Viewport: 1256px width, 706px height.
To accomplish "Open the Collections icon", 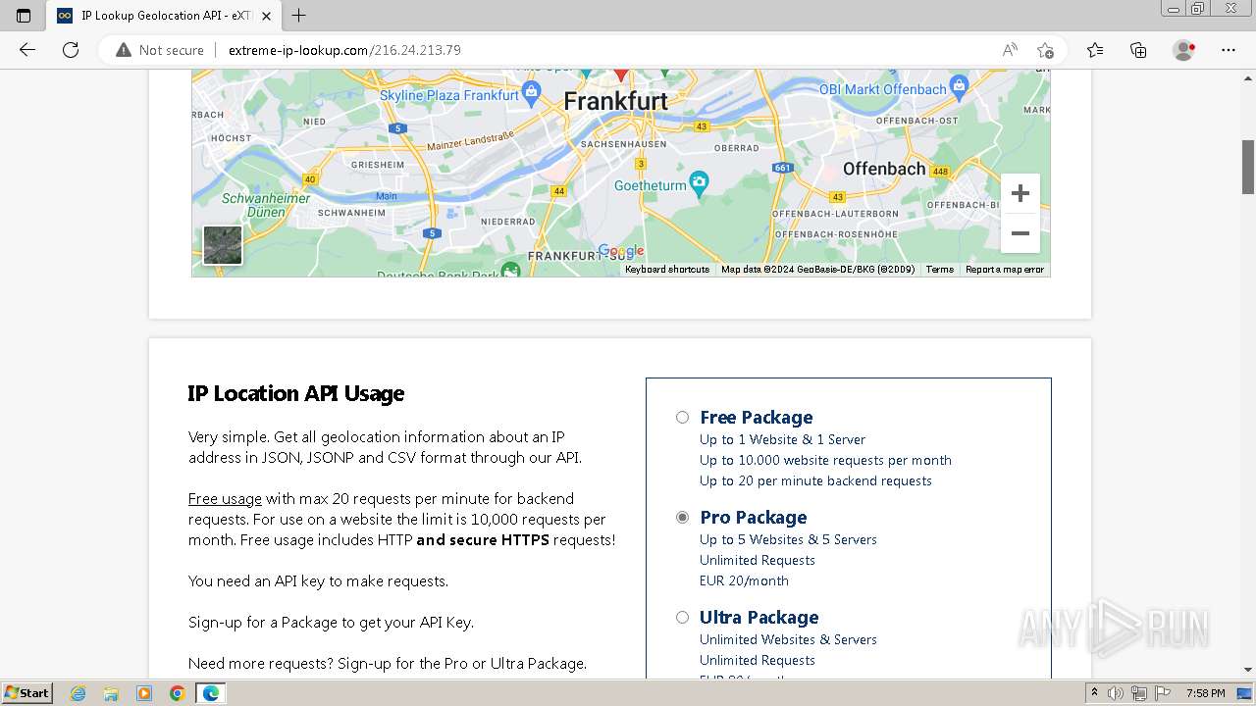I will coord(1138,50).
